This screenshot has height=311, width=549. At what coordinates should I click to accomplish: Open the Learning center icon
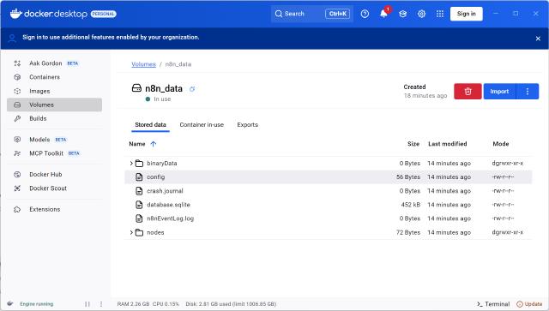[x=402, y=14]
